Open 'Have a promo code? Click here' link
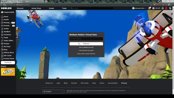 coord(86,54)
